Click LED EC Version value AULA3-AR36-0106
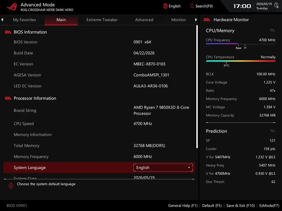The image size is (282, 211). tap(151, 86)
